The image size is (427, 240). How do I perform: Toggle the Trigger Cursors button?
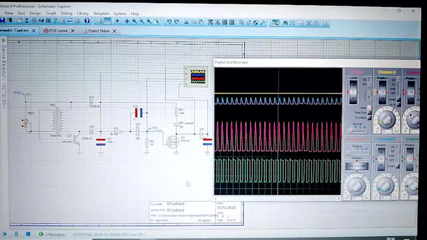tap(369, 117)
